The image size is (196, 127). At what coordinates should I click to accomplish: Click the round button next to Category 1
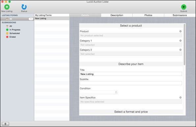181,41
